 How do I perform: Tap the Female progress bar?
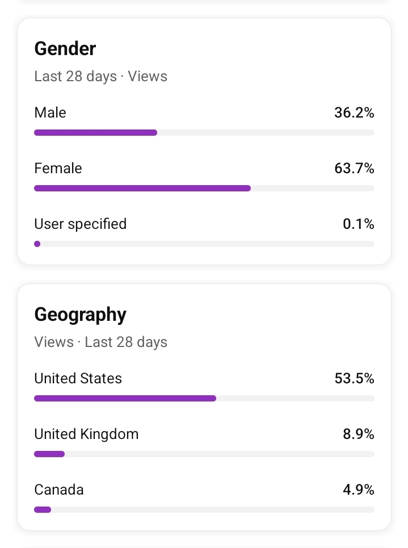(x=204, y=189)
